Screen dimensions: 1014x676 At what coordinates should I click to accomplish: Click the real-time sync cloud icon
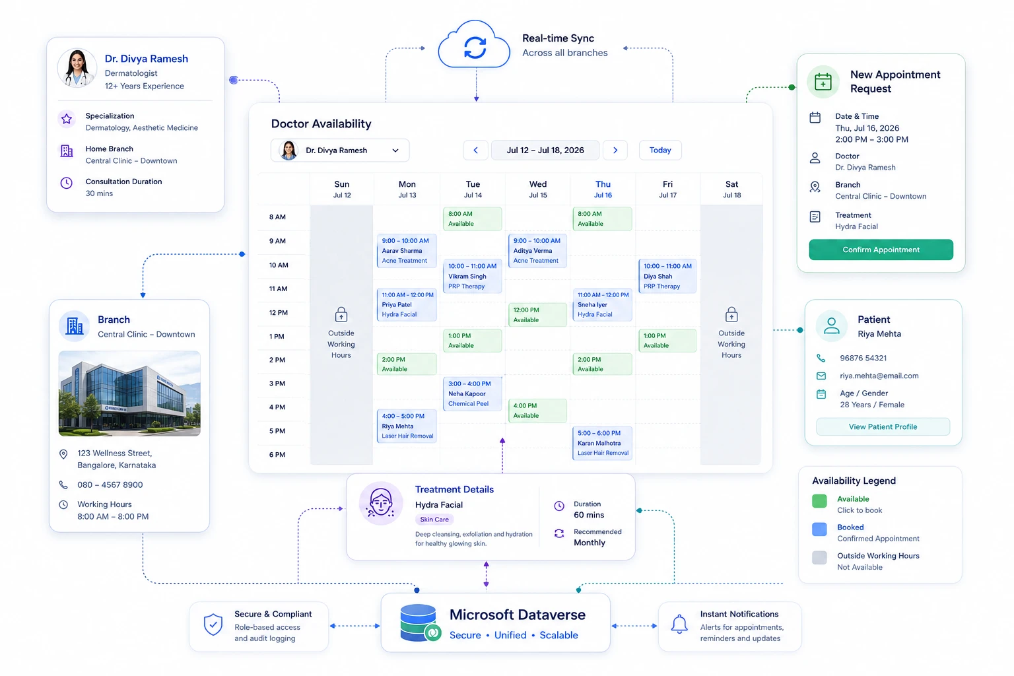click(475, 44)
